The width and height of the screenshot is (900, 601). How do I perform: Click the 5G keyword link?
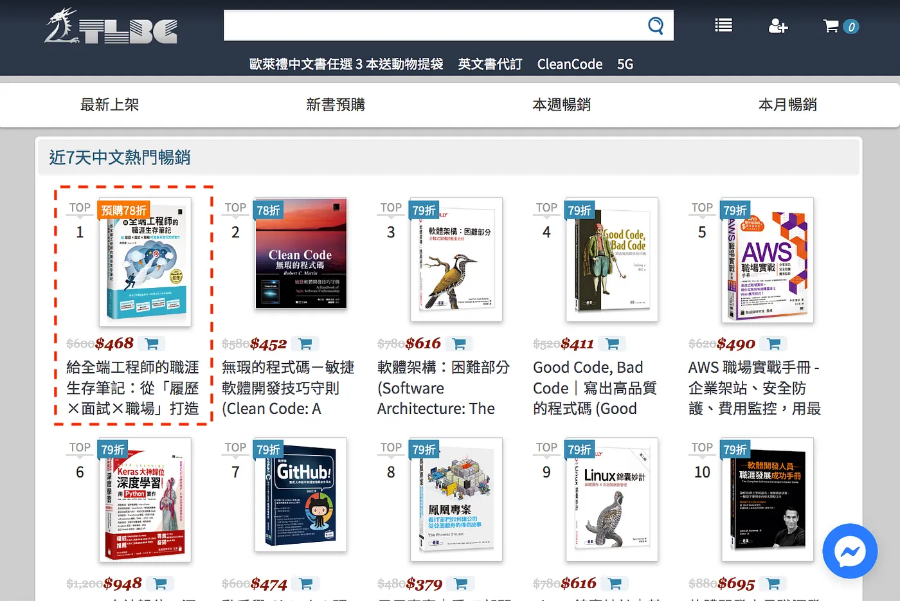(625, 64)
